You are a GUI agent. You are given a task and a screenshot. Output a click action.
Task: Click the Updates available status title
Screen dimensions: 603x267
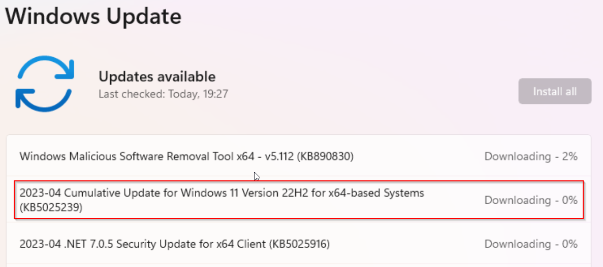157,77
